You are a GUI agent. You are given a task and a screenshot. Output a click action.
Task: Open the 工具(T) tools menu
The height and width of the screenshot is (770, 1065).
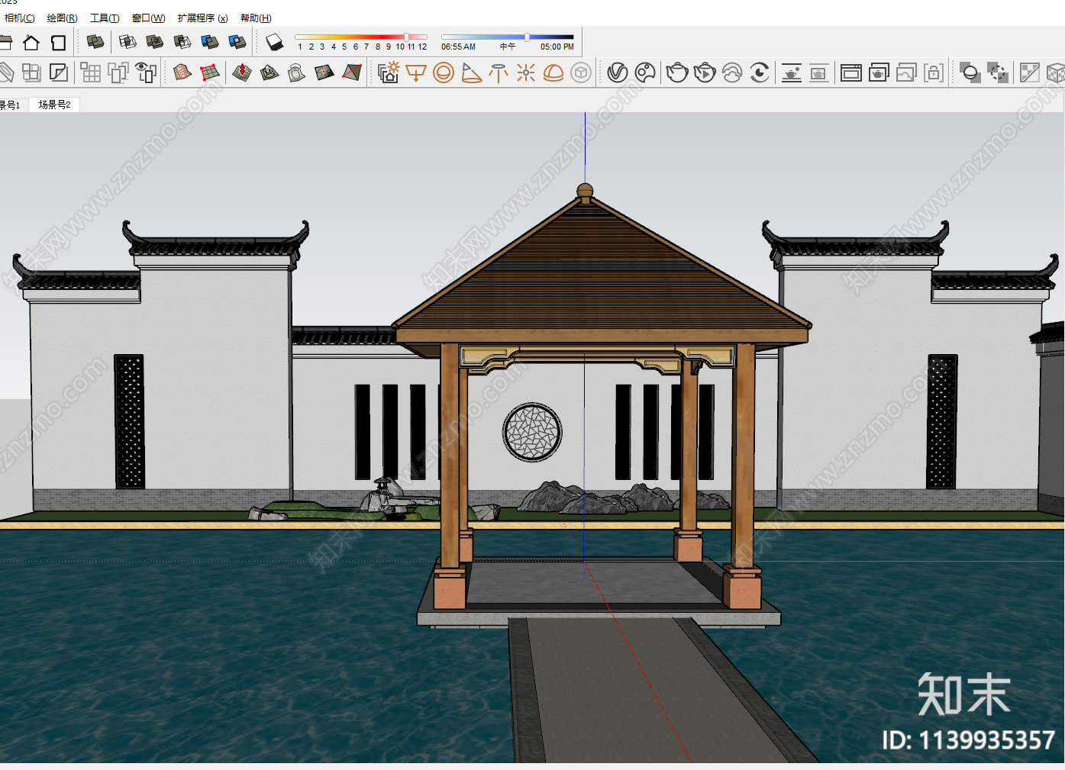(x=105, y=18)
